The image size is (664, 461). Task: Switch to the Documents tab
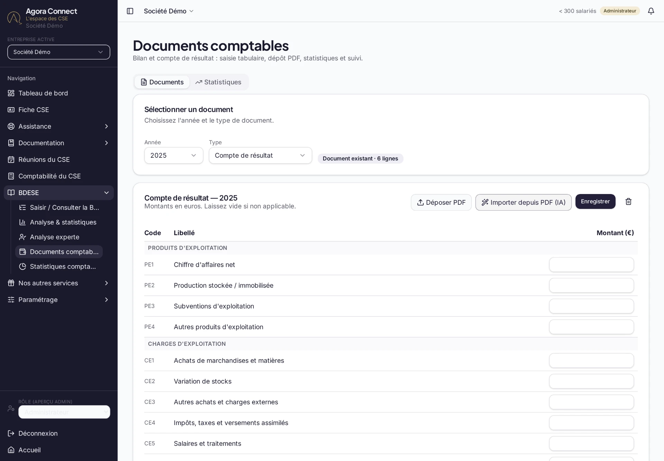tap(162, 82)
